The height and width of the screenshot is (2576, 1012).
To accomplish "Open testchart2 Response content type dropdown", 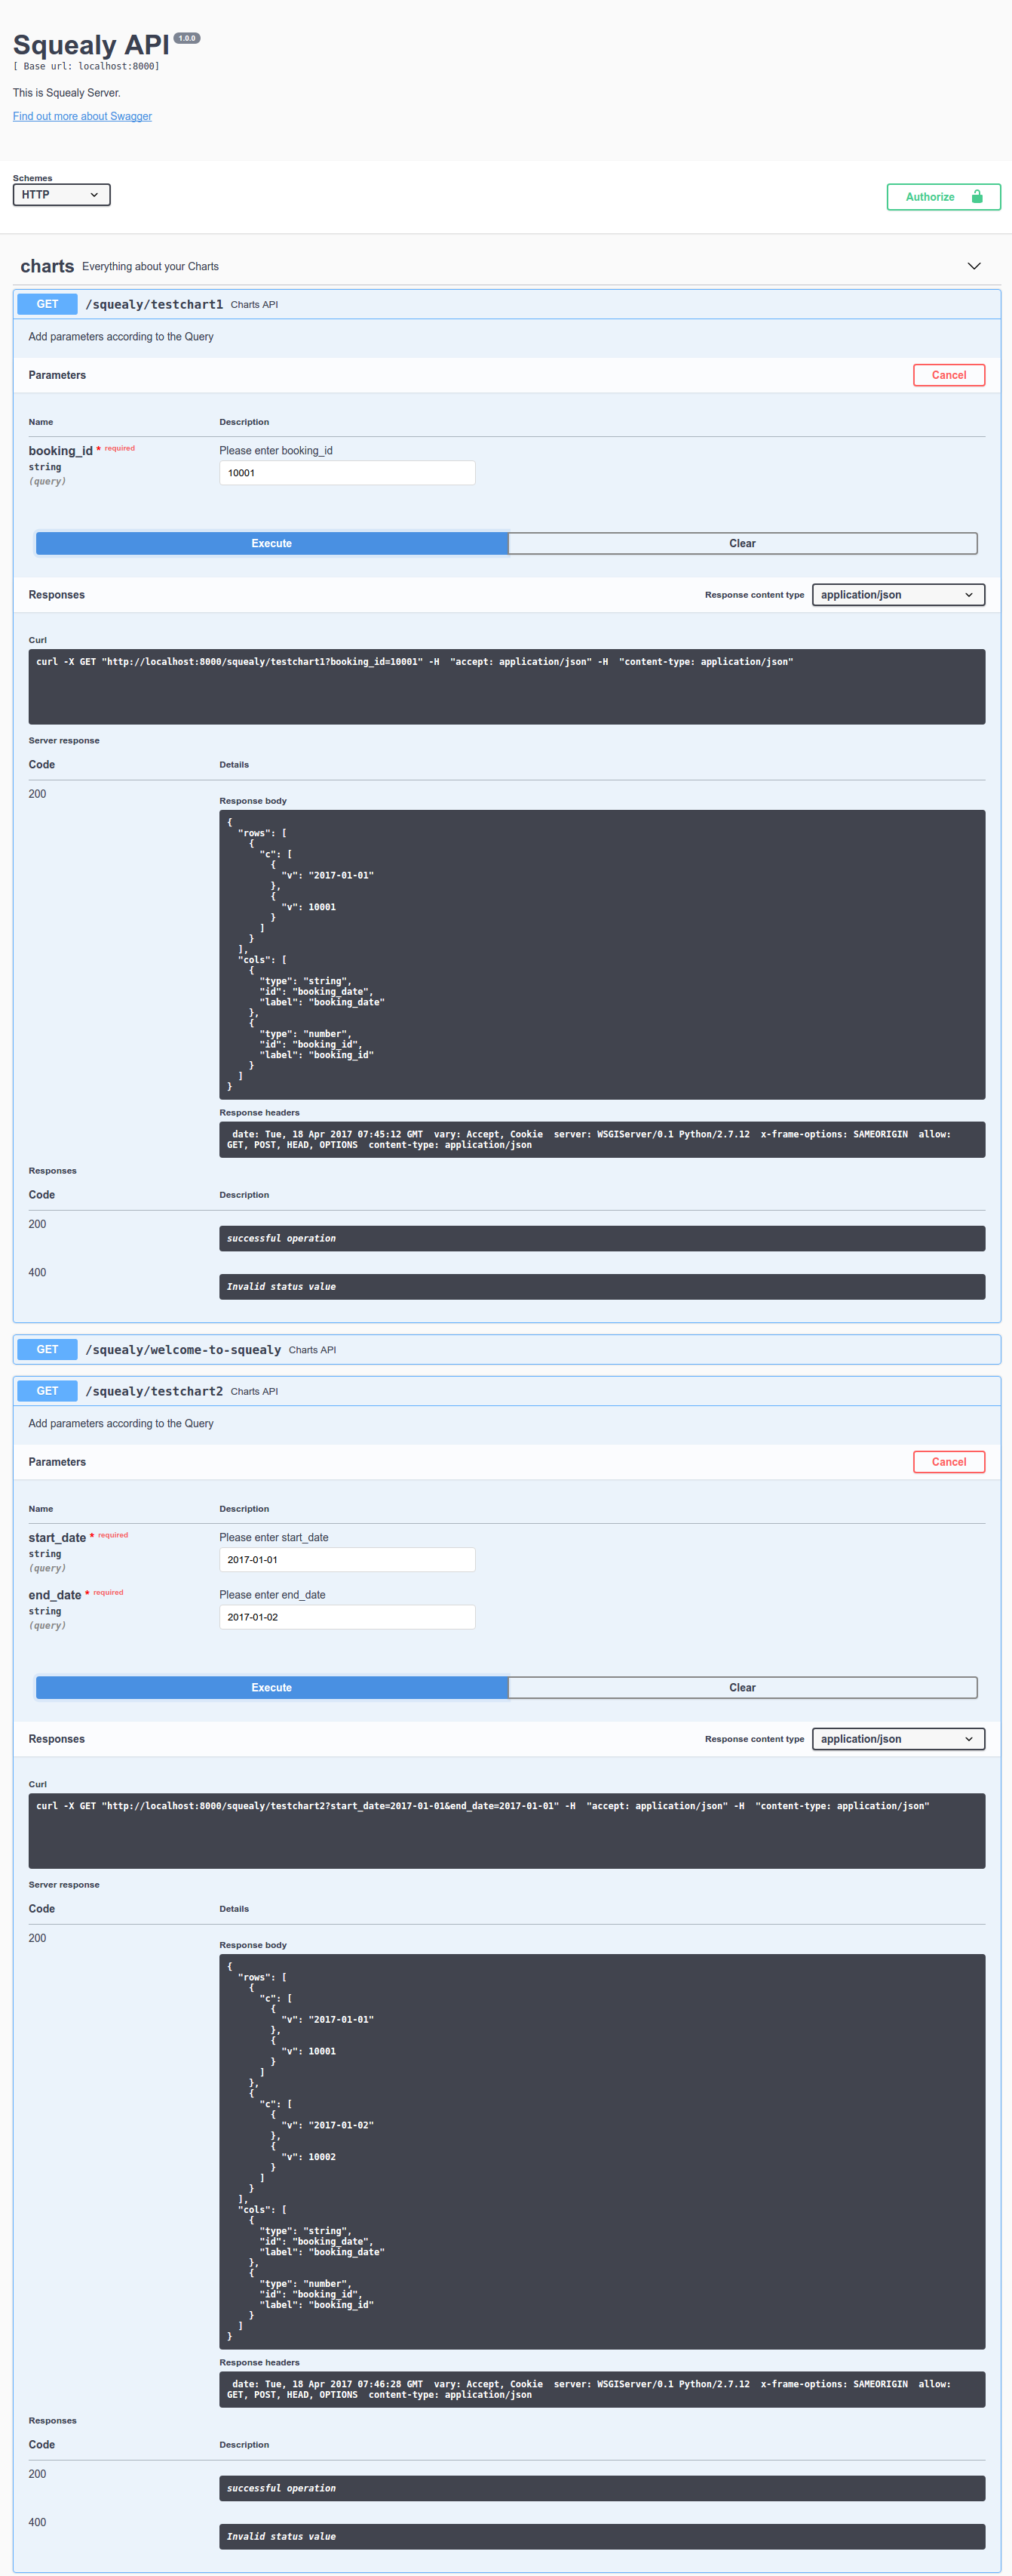I will pos(898,1739).
